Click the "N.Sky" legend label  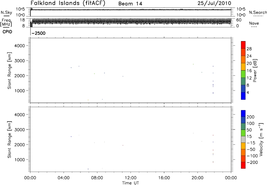pyautogui.click(x=6, y=12)
